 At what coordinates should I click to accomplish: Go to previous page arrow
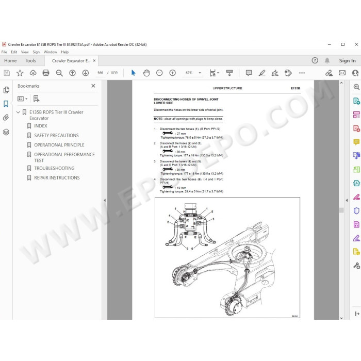click(73, 73)
